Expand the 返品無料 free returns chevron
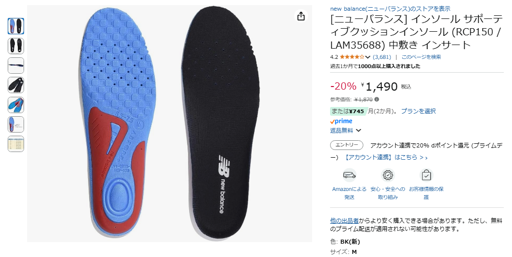 coord(358,131)
